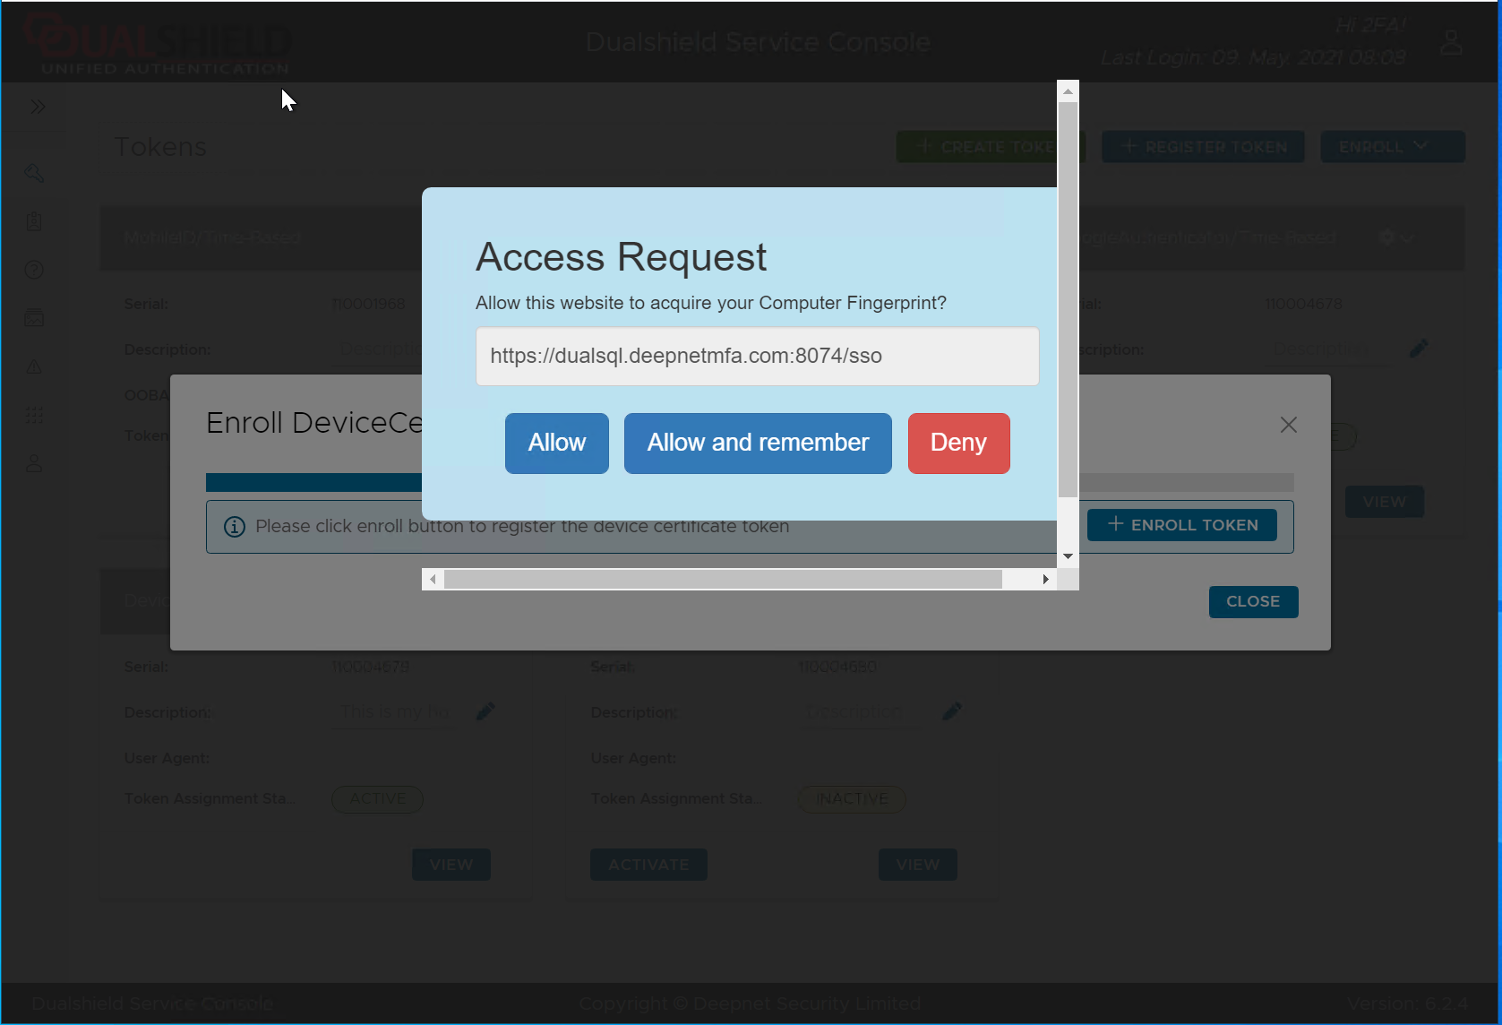The image size is (1502, 1025).
Task: Edit description pencil for token 110004678
Action: click(1419, 349)
